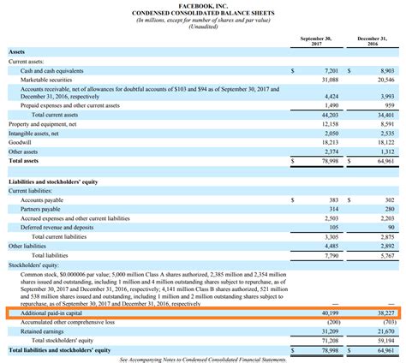Click the 'December 31, 2016' column header
The height and width of the screenshot is (363, 406).
pyautogui.click(x=373, y=41)
